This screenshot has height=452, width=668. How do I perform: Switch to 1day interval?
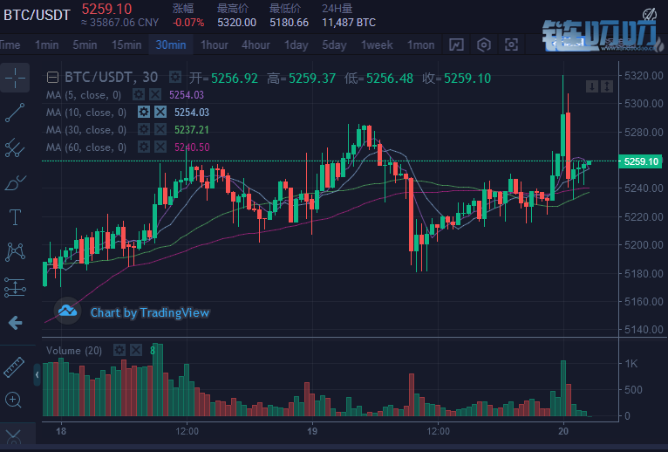297,45
